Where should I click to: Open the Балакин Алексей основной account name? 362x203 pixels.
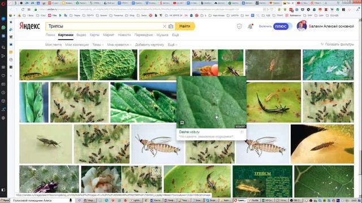click(x=331, y=27)
